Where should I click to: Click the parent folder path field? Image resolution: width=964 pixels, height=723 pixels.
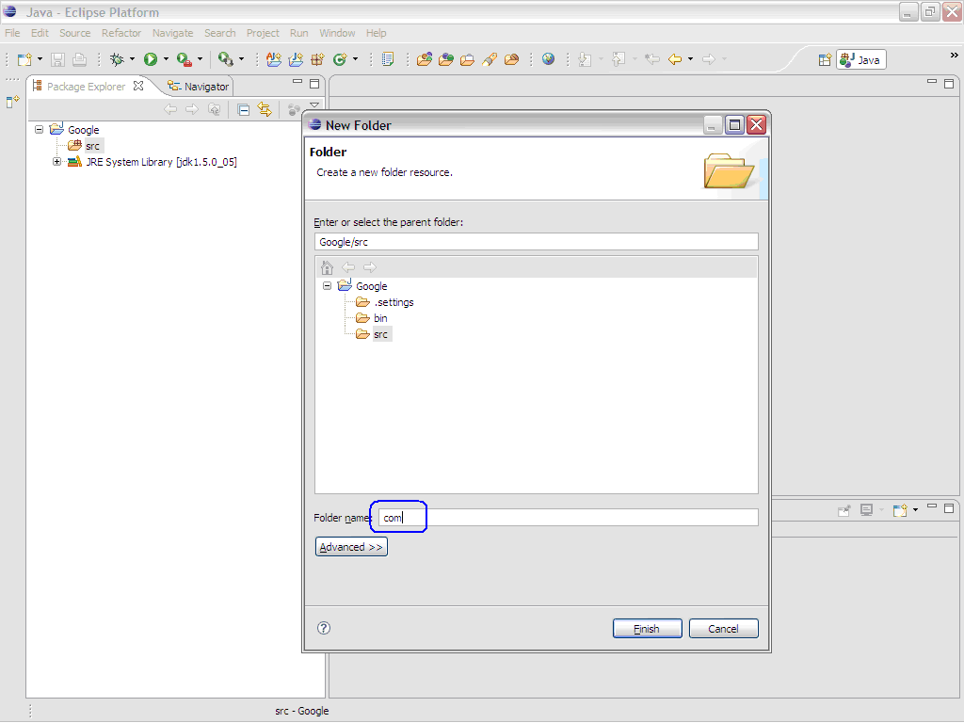click(x=536, y=242)
